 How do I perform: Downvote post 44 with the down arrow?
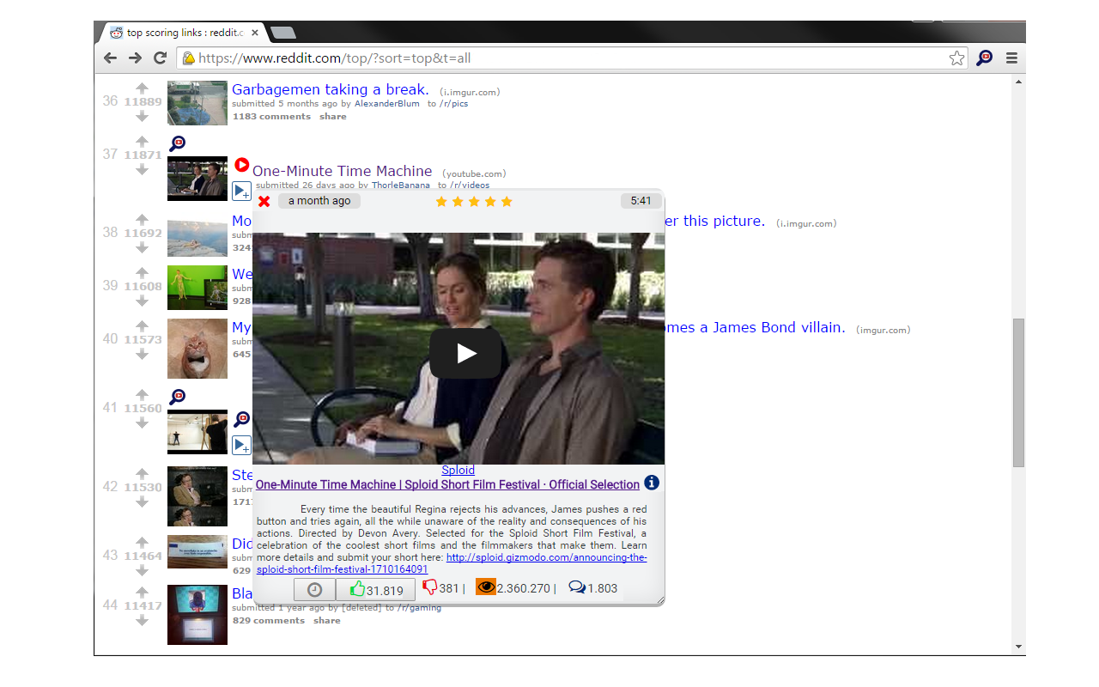pos(143,619)
